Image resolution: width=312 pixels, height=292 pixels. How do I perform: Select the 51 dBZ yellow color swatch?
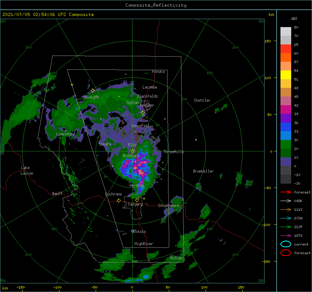click(x=286, y=75)
